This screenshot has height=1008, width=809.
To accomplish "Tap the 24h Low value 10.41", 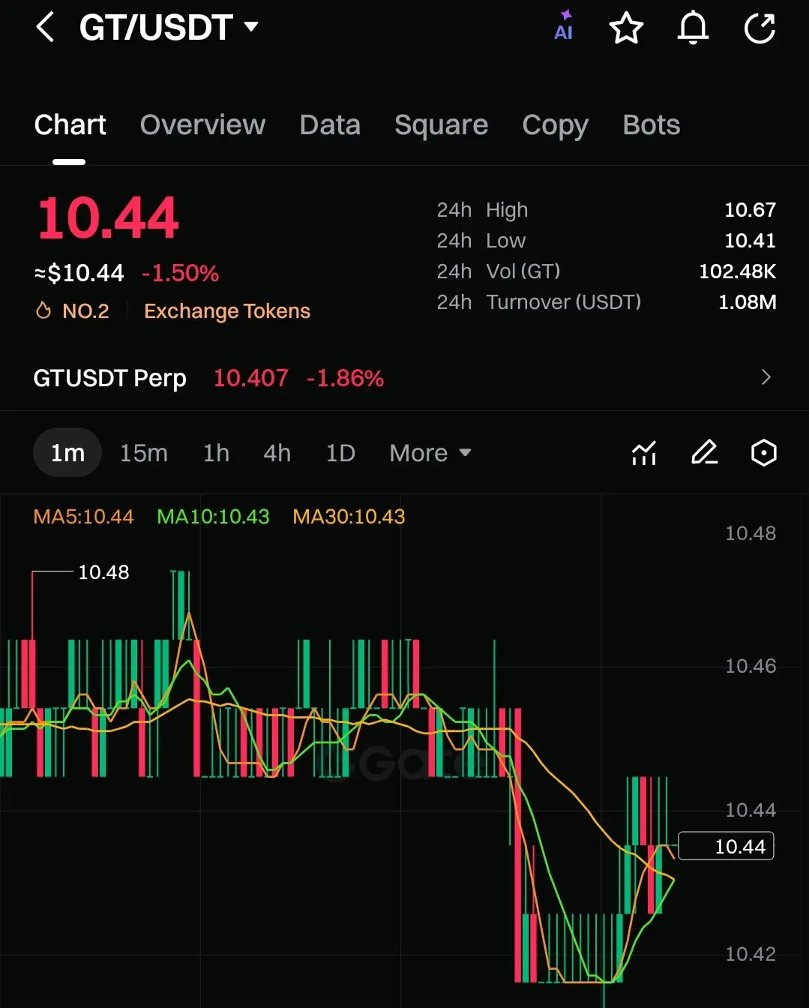I will pos(750,241).
